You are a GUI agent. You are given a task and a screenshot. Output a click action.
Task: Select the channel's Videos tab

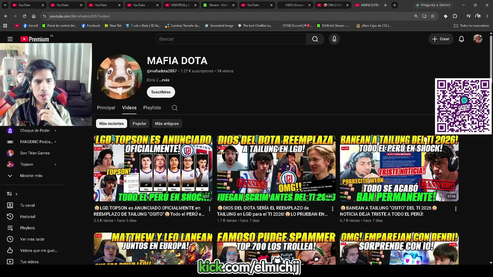(x=129, y=108)
